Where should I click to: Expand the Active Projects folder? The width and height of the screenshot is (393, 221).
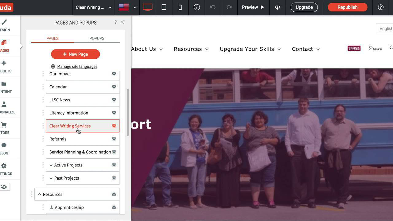(x=51, y=165)
